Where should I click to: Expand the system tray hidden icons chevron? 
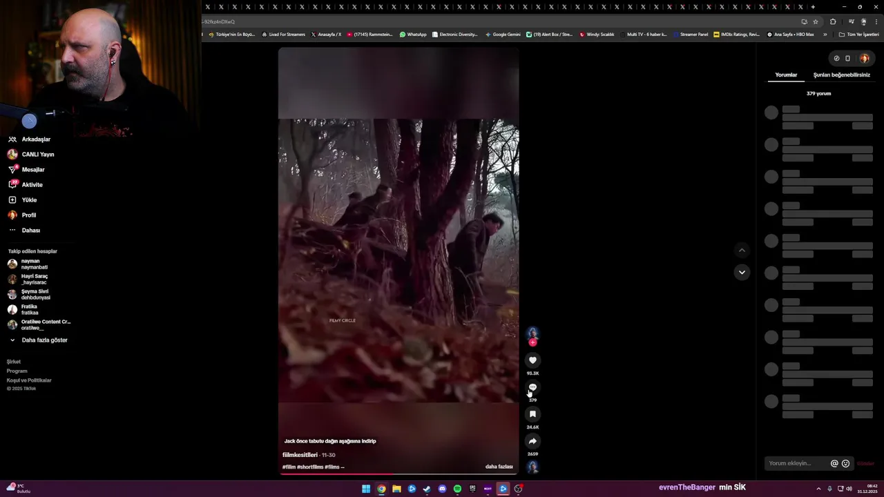coord(820,489)
